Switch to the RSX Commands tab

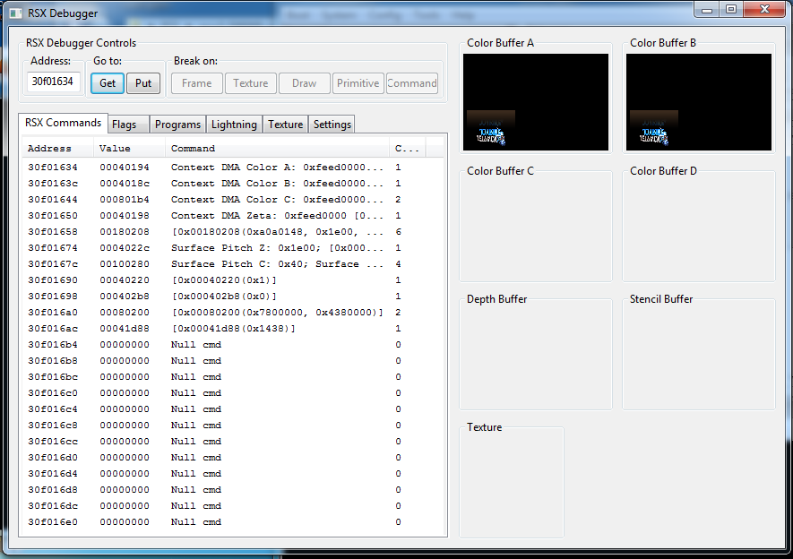pos(64,123)
